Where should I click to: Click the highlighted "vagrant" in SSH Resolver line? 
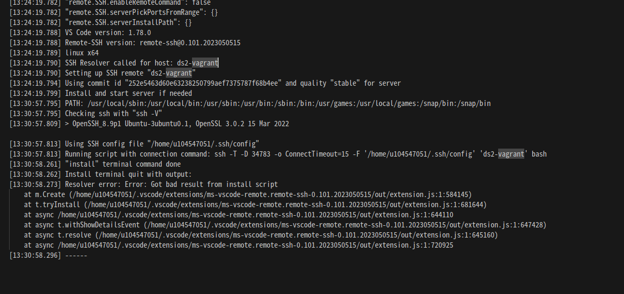(x=205, y=63)
